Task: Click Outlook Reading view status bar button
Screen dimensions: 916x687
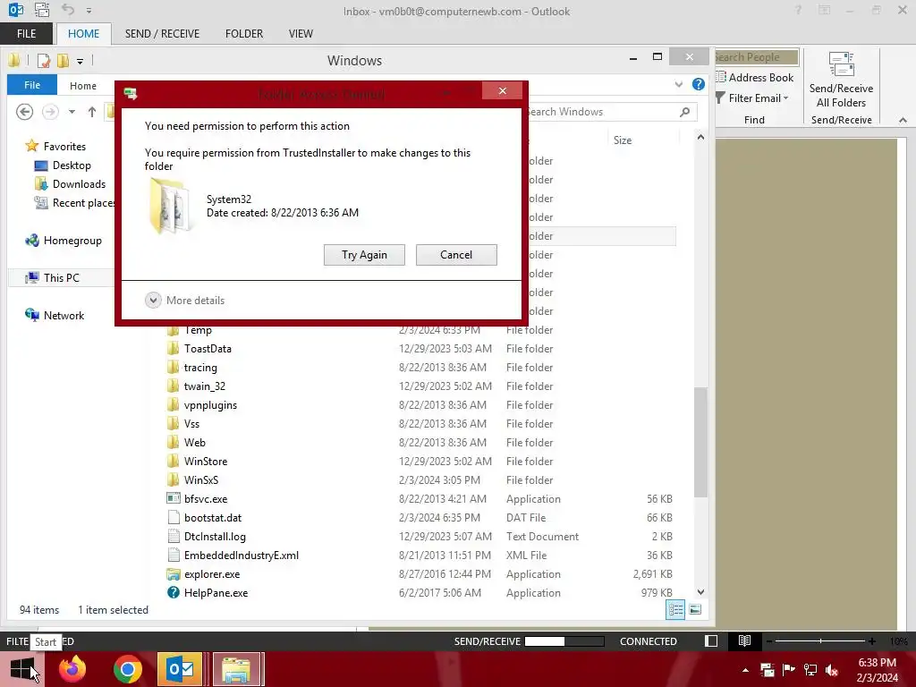Action: pos(744,640)
